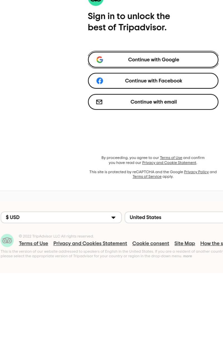Open the United States region dropdown
The width and height of the screenshot is (223, 358).
174,217
